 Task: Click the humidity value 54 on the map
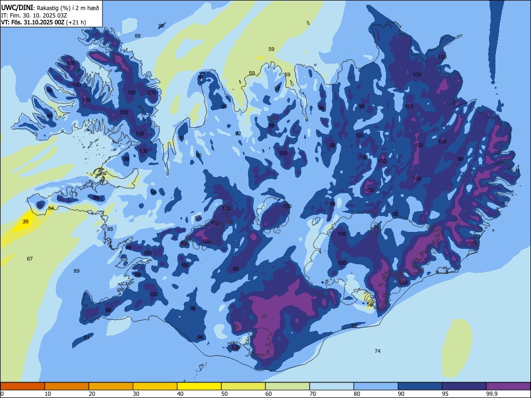click(x=51, y=208)
